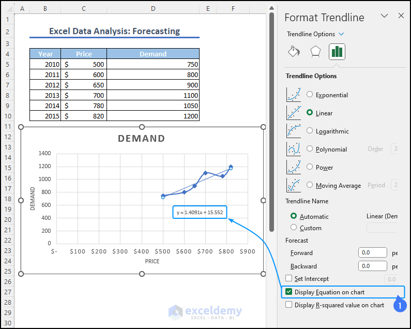Click the Forecast Forward input field
This screenshot has height=329, width=411.
pos(372,252)
